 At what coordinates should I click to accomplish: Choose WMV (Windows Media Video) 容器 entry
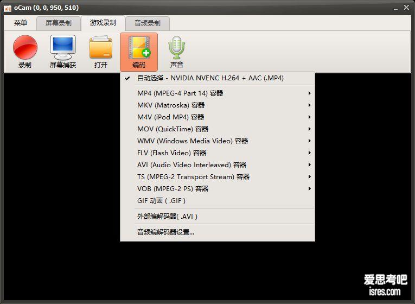pyautogui.click(x=218, y=141)
